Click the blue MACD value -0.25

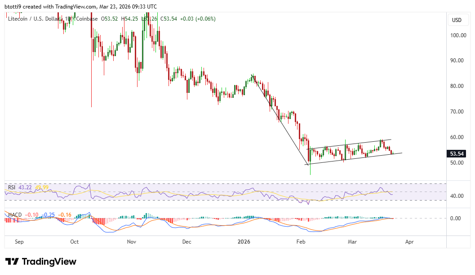[49, 215]
